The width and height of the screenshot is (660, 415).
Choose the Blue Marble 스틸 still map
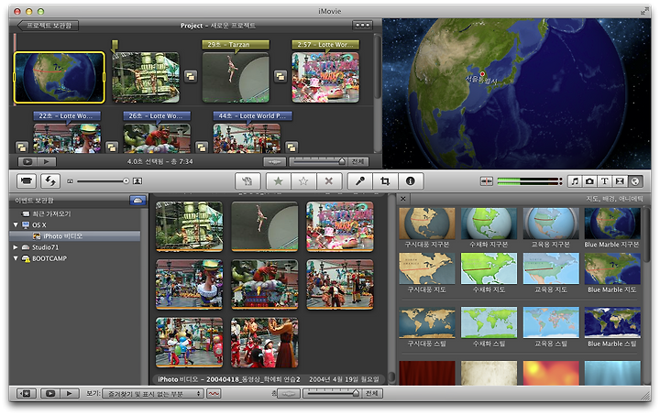pyautogui.click(x=612, y=322)
